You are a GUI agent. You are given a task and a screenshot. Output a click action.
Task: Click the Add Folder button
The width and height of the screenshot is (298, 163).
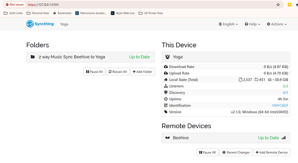point(143,72)
